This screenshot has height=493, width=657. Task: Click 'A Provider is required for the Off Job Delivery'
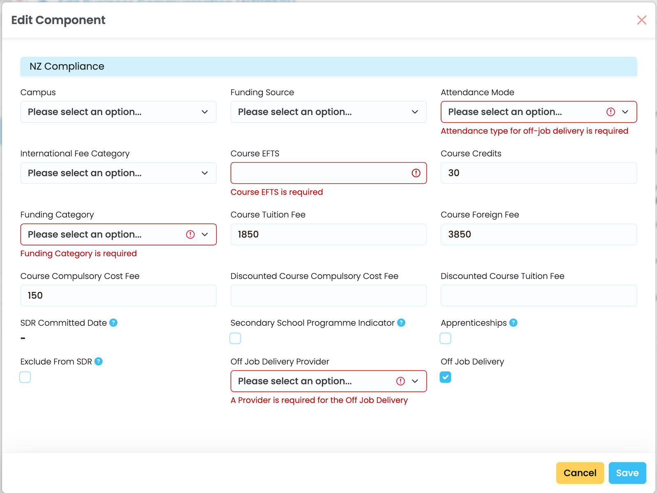click(x=319, y=400)
